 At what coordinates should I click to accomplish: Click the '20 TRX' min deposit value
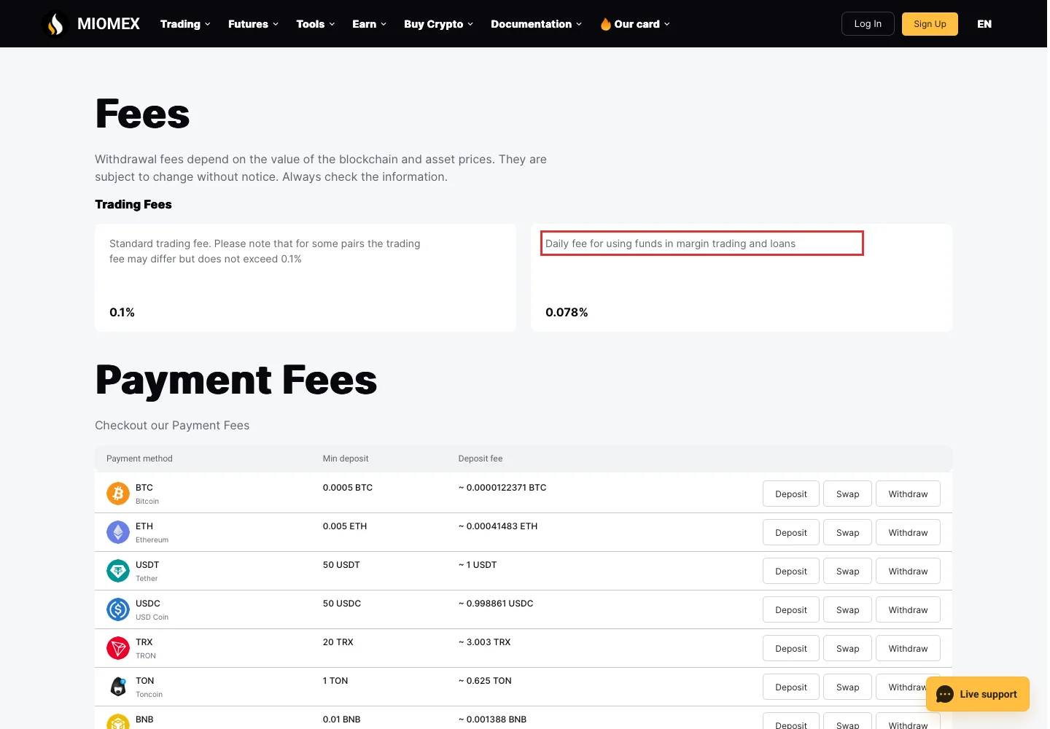coord(338,642)
